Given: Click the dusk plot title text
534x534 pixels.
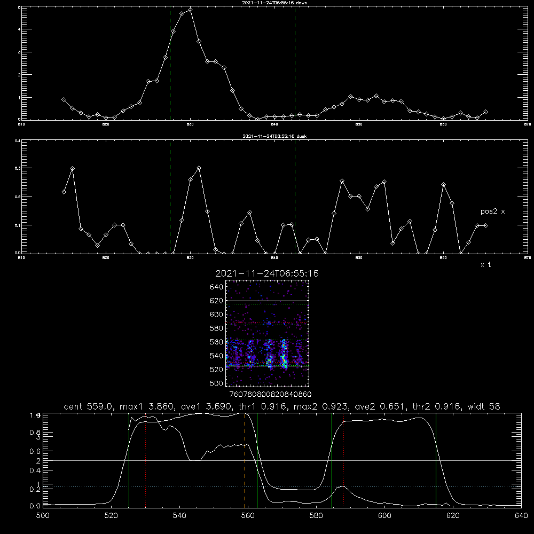Looking at the screenshot, I should click(274, 136).
